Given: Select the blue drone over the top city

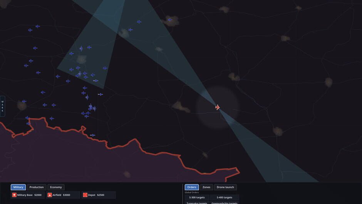Looking at the screenshot, I should tap(170, 20).
